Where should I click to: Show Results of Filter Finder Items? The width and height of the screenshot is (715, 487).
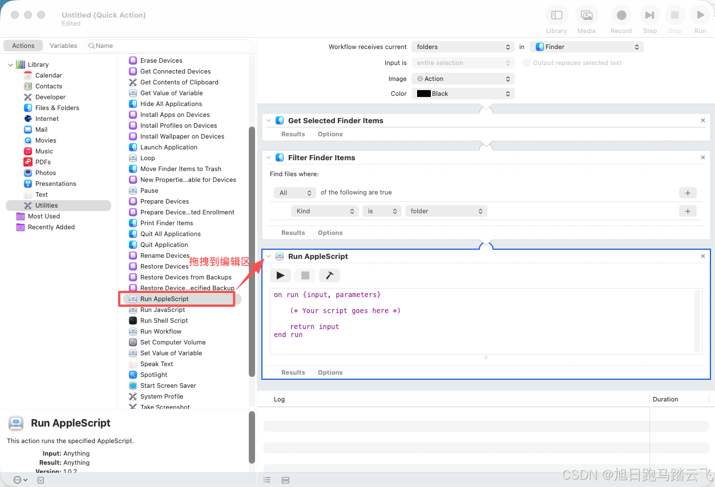point(293,233)
